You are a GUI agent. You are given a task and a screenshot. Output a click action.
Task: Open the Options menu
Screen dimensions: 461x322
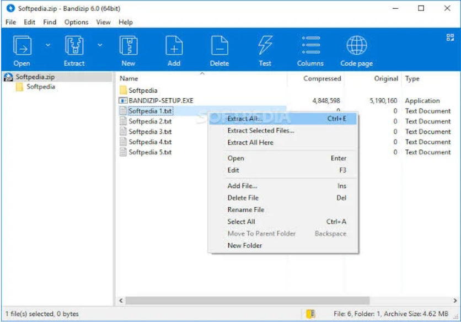click(x=77, y=22)
